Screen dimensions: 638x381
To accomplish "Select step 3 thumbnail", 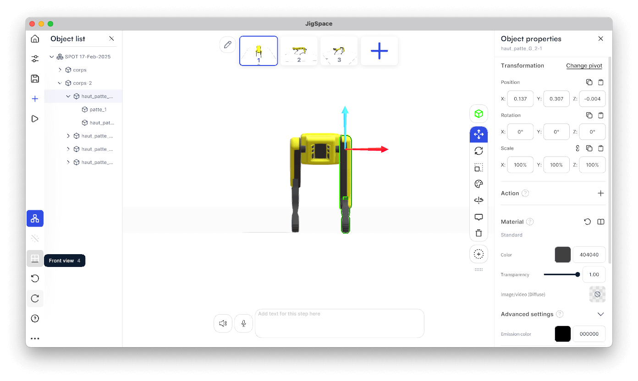I will tap(339, 51).
